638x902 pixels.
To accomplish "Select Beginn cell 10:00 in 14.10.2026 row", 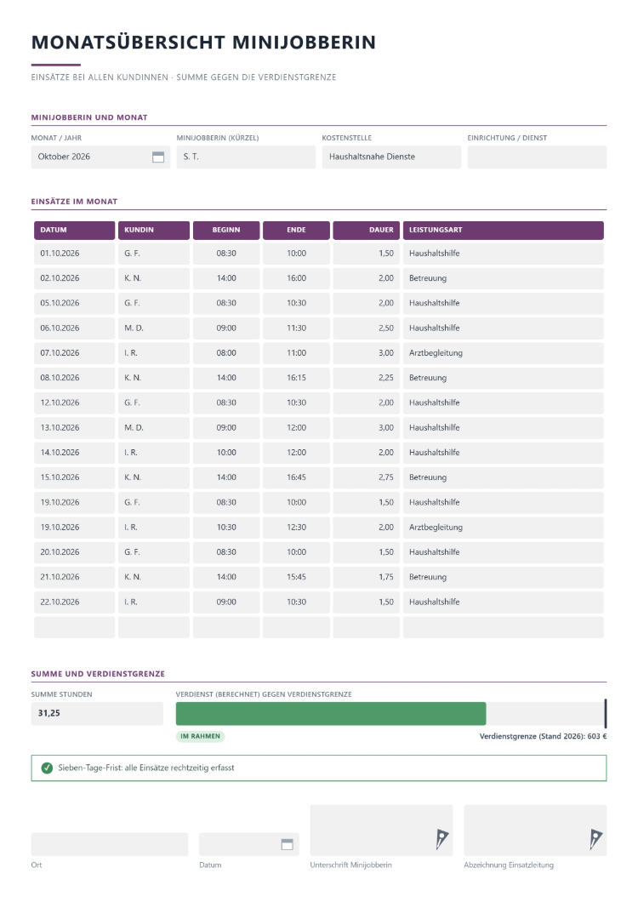I will tap(226, 453).
